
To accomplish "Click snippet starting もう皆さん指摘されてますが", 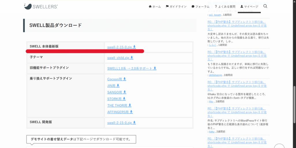I will [x=238, y=68].
